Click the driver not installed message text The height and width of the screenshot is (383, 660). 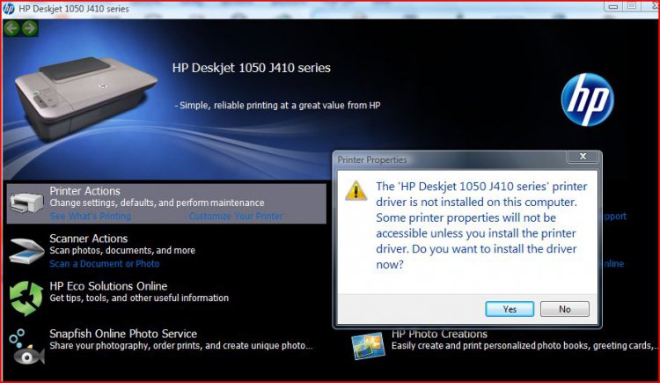481,225
